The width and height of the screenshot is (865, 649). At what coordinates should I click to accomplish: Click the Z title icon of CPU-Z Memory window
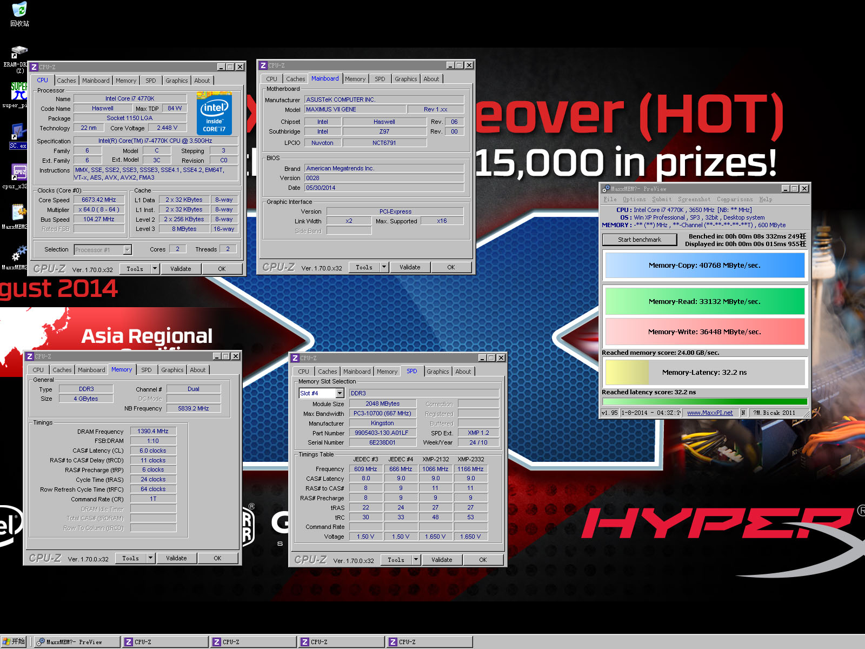point(30,356)
